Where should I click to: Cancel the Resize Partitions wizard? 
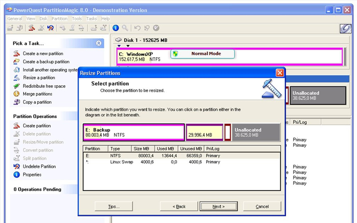click(262, 206)
